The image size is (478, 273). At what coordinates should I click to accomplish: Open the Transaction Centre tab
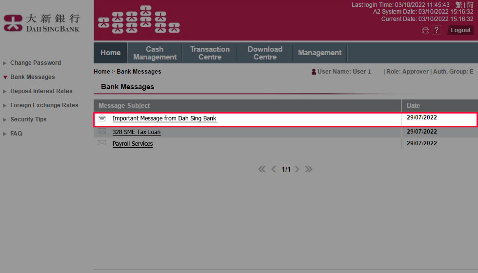[x=210, y=53]
